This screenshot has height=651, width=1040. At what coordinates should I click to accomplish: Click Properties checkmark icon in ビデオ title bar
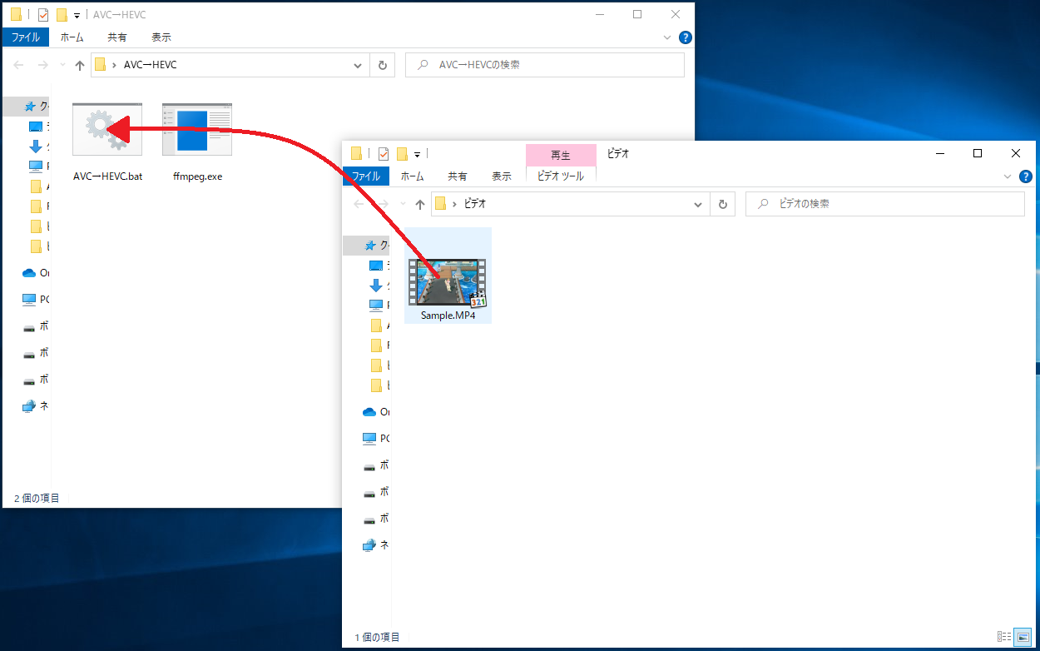tap(384, 153)
